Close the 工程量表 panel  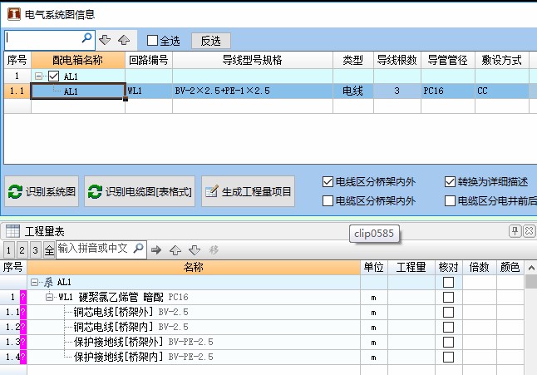(x=528, y=231)
